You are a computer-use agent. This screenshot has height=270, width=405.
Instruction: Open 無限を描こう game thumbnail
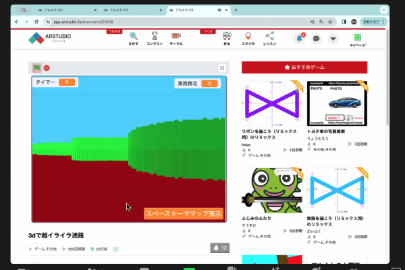pyautogui.click(x=337, y=190)
